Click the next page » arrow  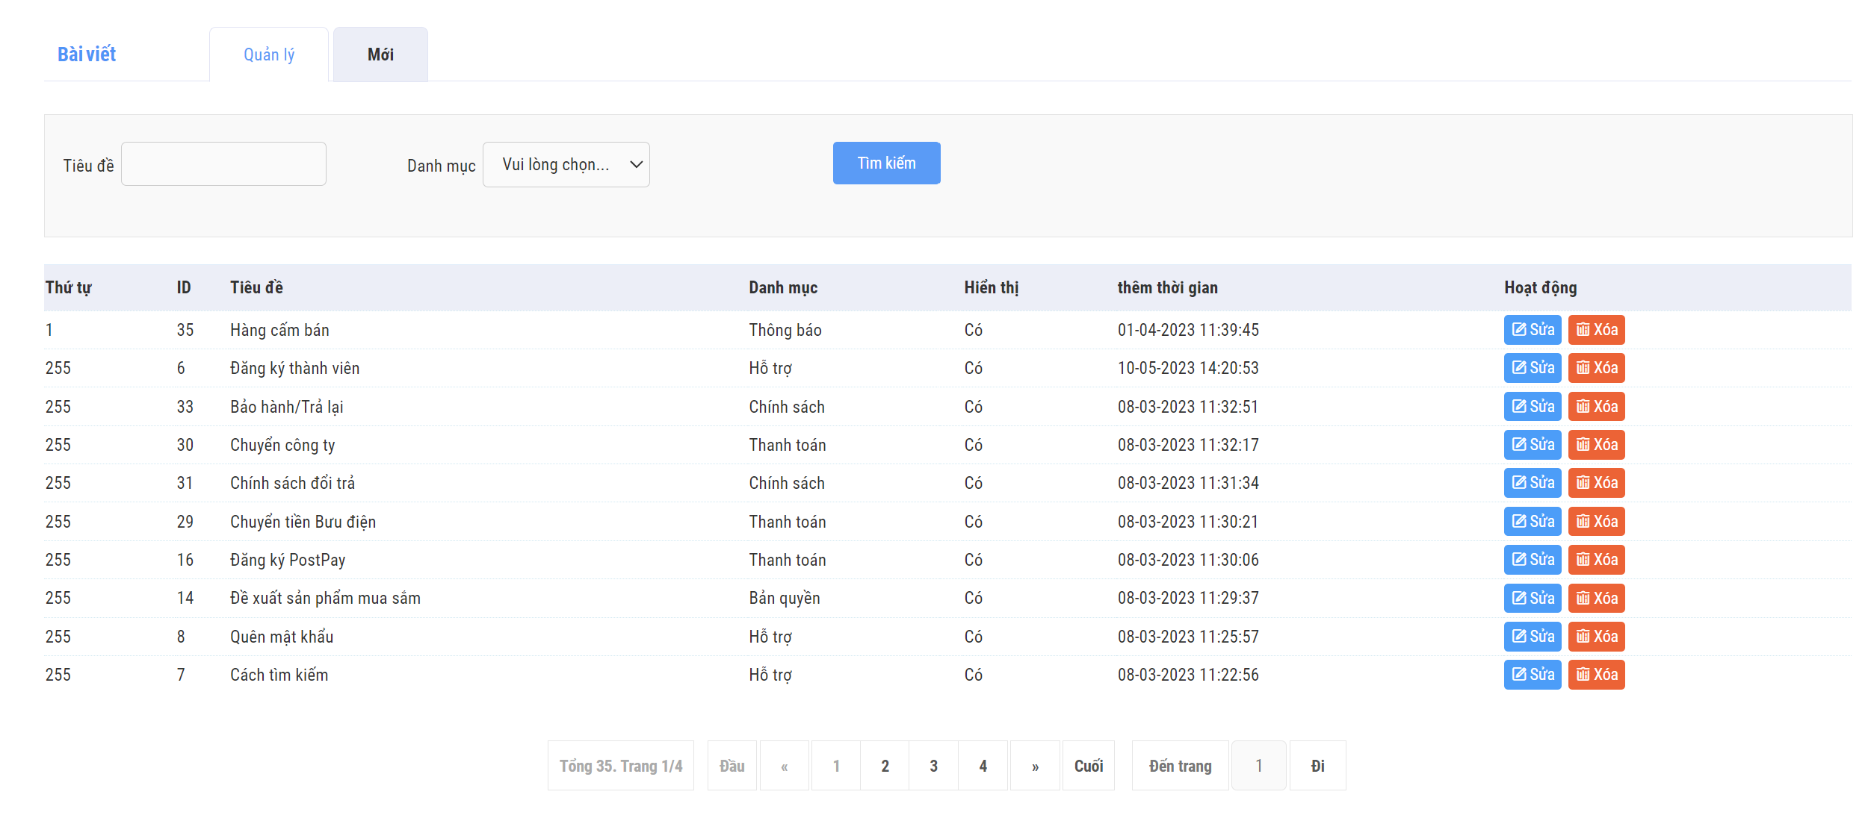click(1035, 766)
